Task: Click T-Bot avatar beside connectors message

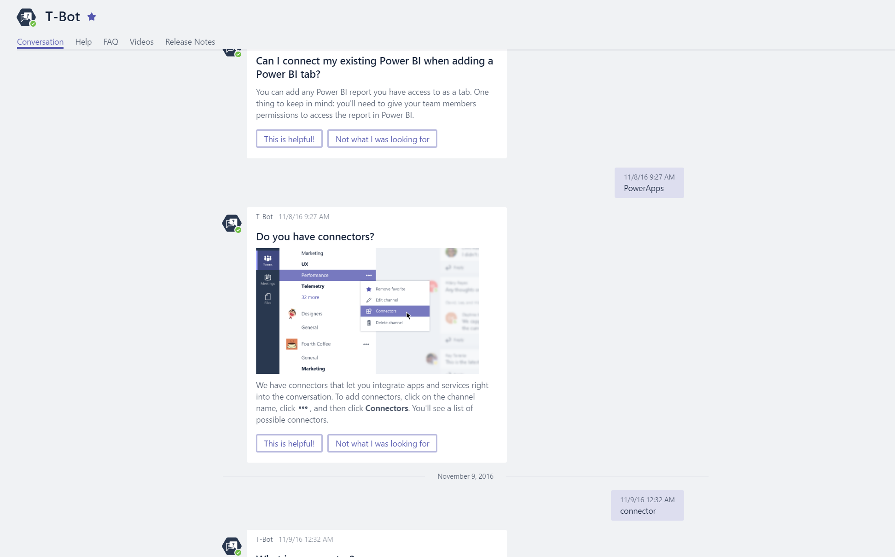Action: tap(232, 223)
